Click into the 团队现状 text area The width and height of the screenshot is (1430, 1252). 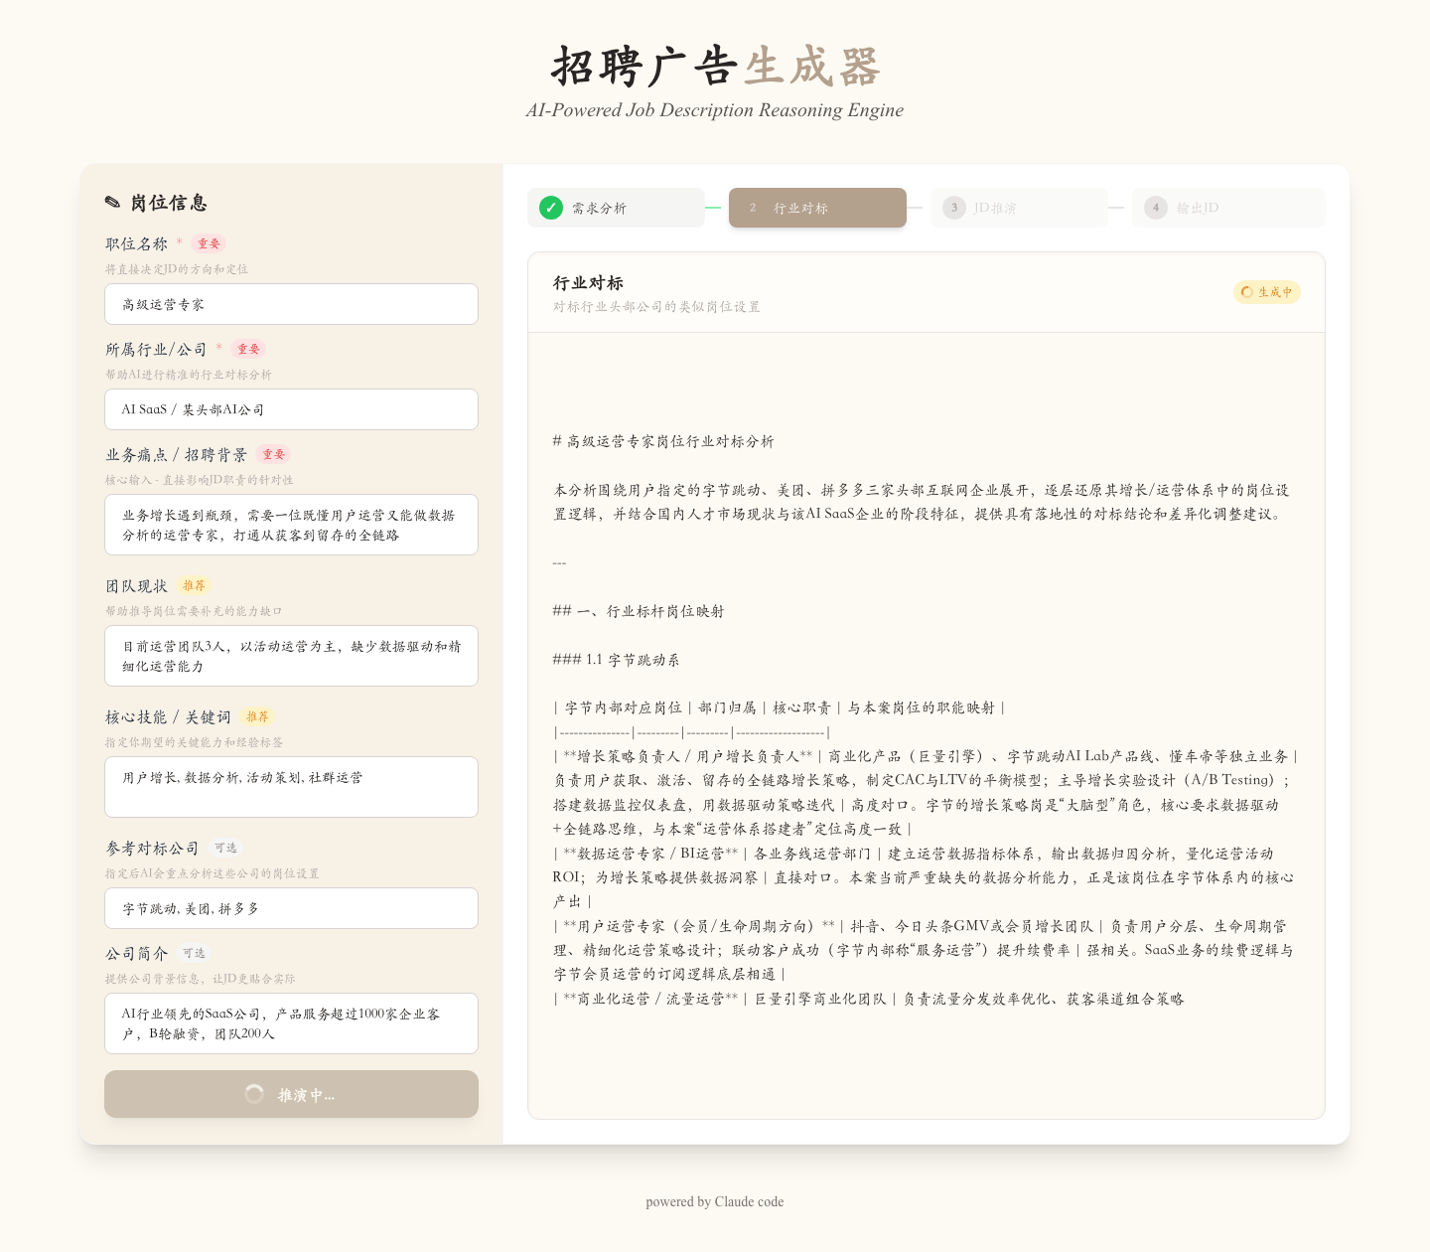coord(291,656)
